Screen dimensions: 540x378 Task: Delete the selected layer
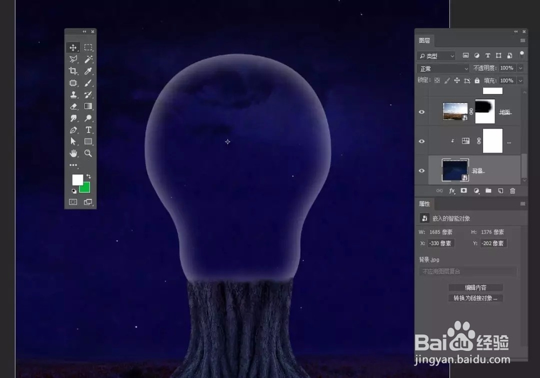(512, 191)
